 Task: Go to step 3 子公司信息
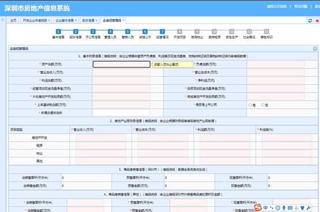pos(93,34)
